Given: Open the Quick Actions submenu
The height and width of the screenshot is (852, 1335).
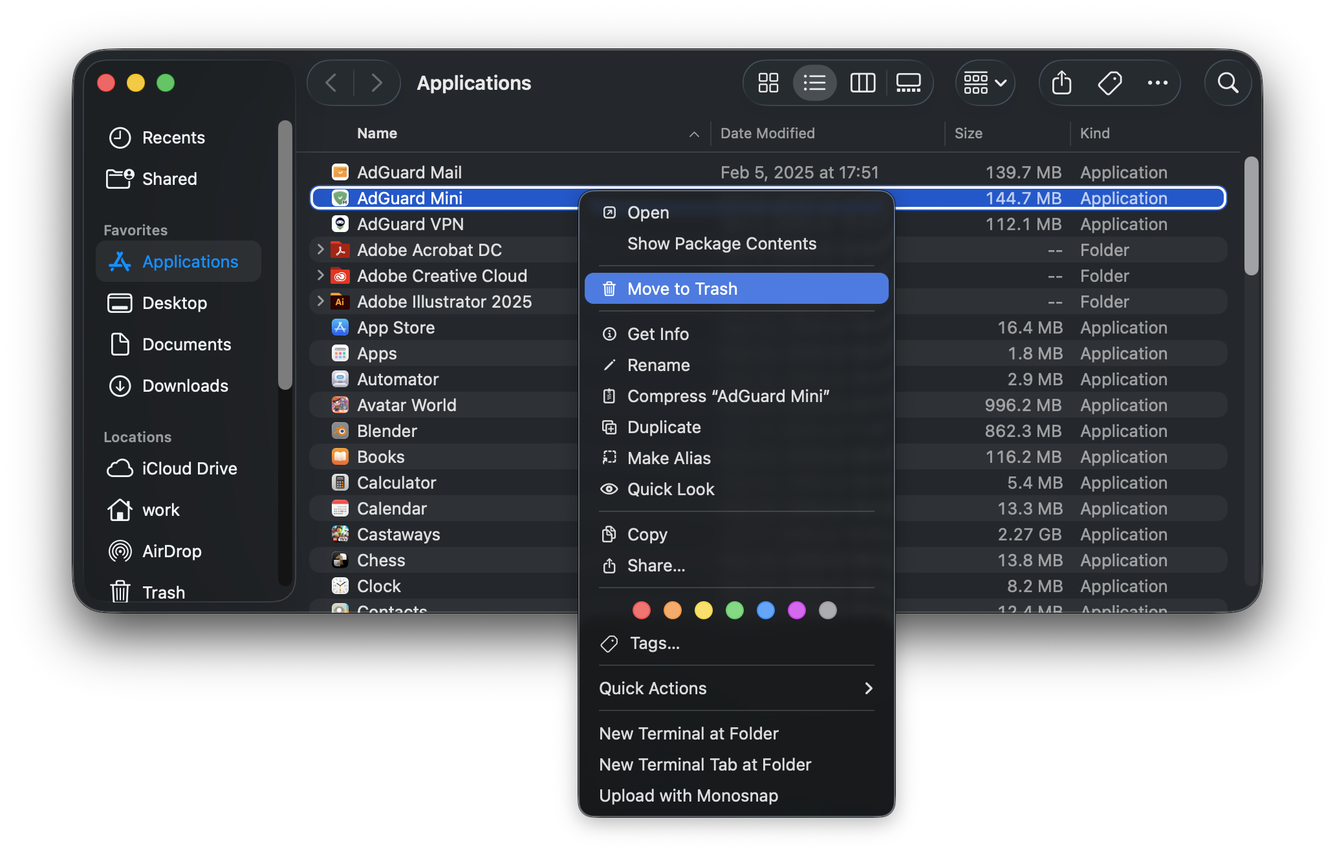Looking at the screenshot, I should tap(736, 688).
